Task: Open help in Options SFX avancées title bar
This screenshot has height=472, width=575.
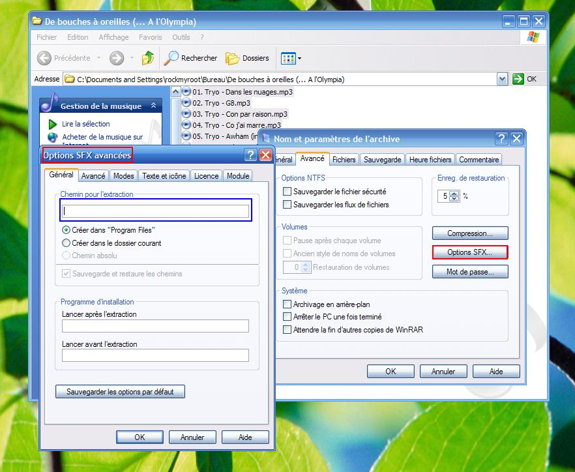Action: coord(250,155)
